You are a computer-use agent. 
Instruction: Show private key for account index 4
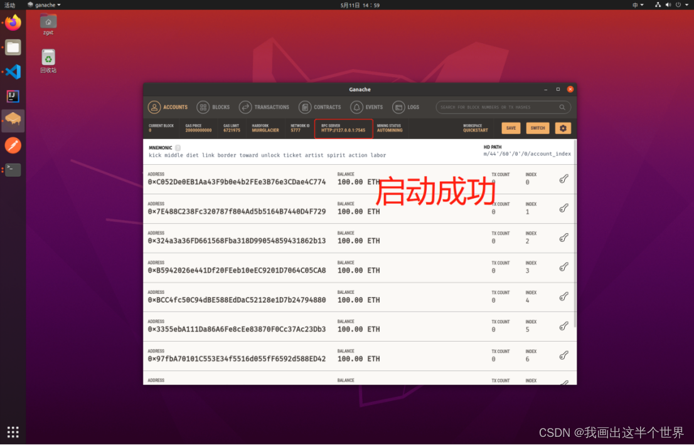pyautogui.click(x=563, y=296)
